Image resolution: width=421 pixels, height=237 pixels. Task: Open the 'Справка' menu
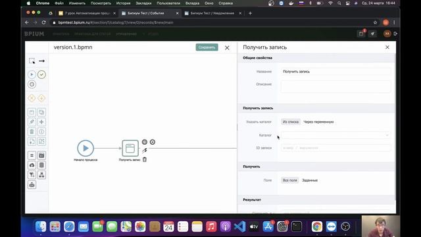click(x=226, y=3)
